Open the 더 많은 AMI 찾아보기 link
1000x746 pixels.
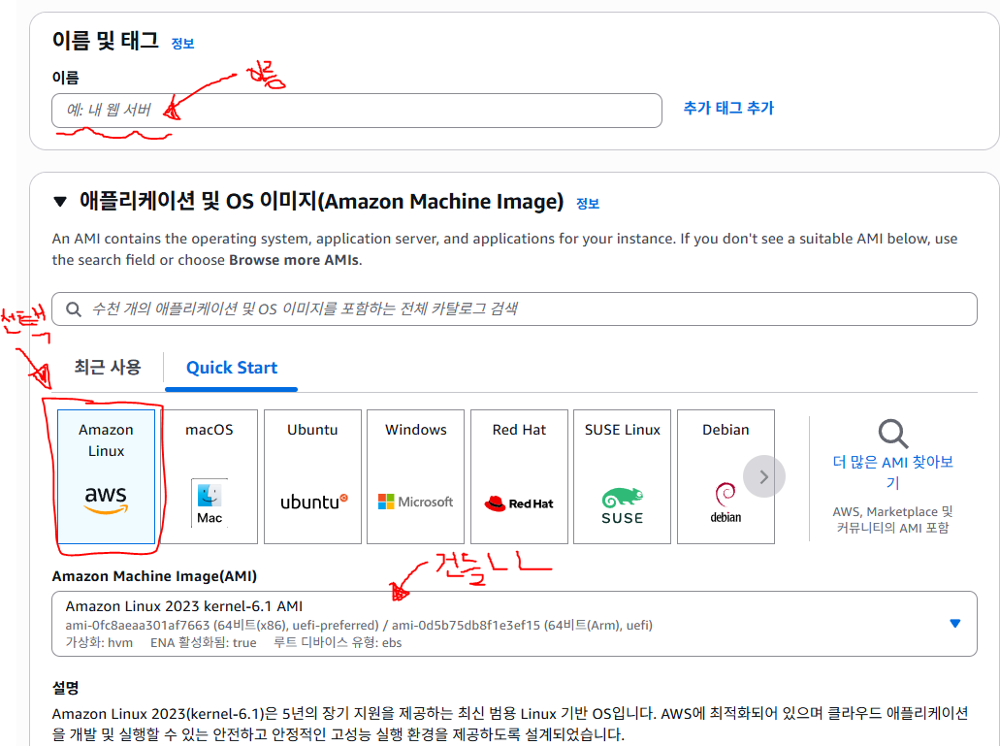[893, 471]
